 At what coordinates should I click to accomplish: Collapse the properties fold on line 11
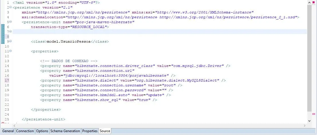click(11, 51)
